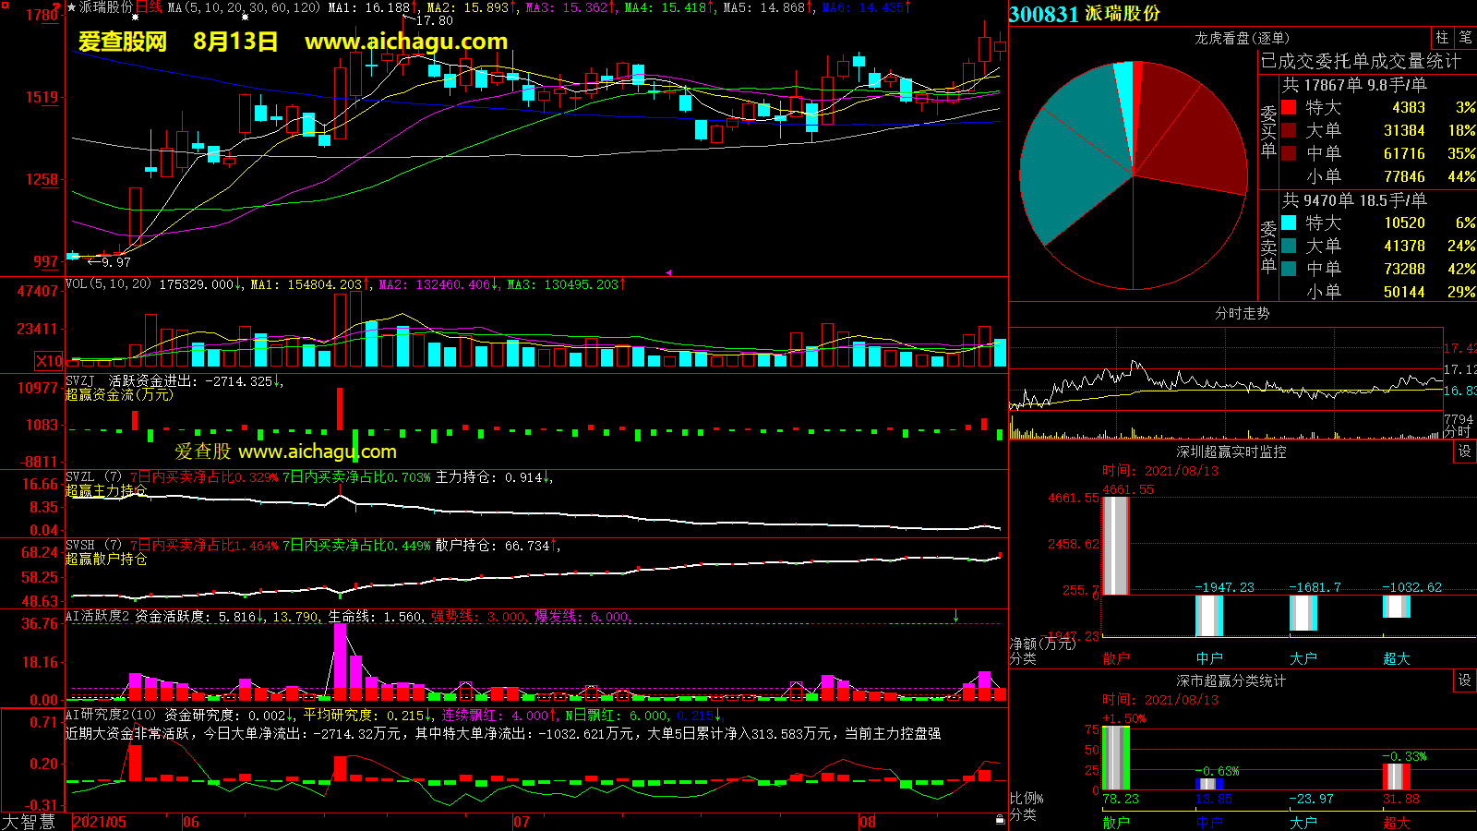Click the 大智慧 logo label
Image resolution: width=1477 pixels, height=831 pixels.
[29, 821]
